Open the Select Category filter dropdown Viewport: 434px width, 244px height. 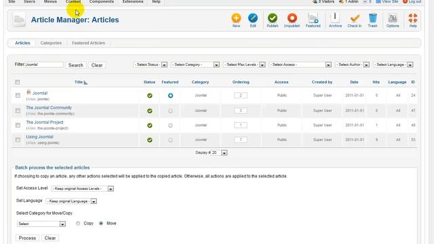(195, 64)
